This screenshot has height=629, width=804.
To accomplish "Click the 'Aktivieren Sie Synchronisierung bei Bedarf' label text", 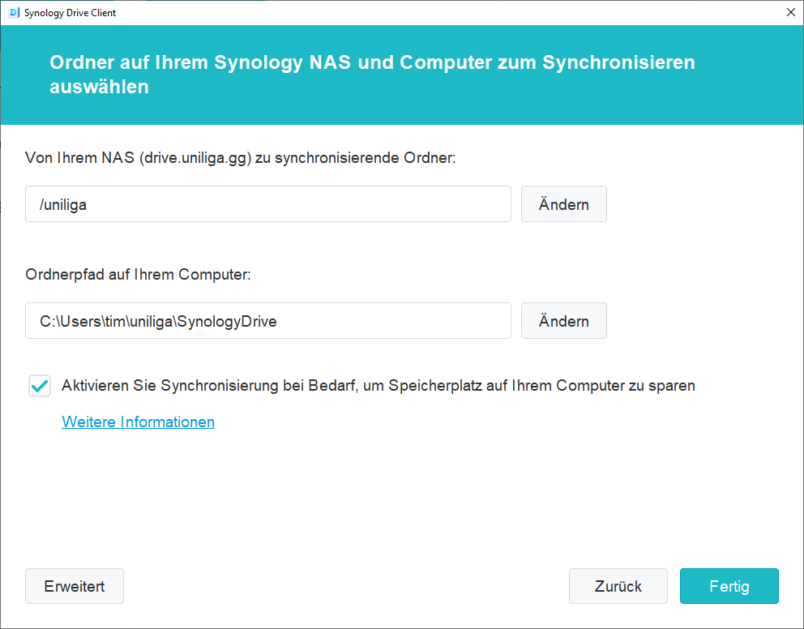I will (x=378, y=386).
